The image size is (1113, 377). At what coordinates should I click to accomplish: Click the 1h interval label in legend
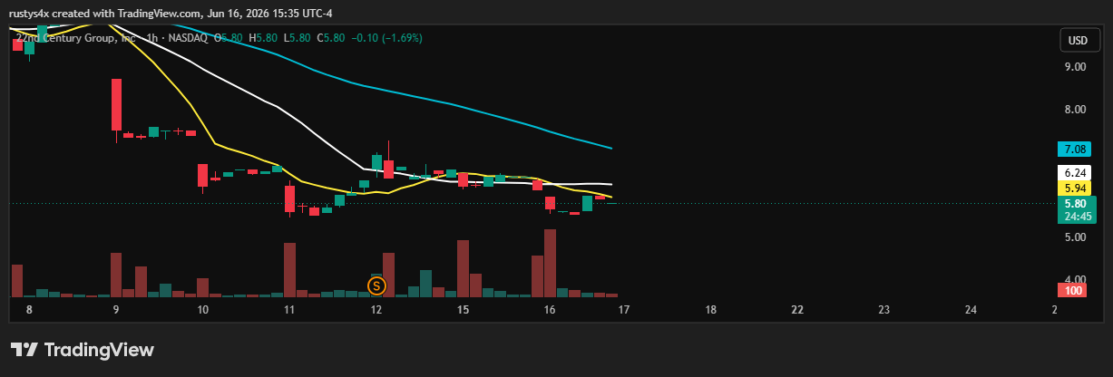[153, 38]
